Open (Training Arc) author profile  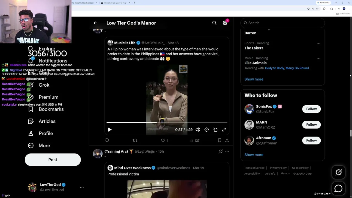[x=116, y=151]
